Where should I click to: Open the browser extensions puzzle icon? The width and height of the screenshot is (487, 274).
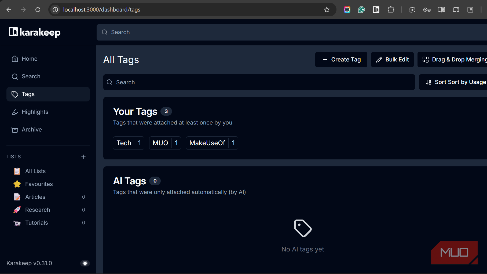point(391,10)
